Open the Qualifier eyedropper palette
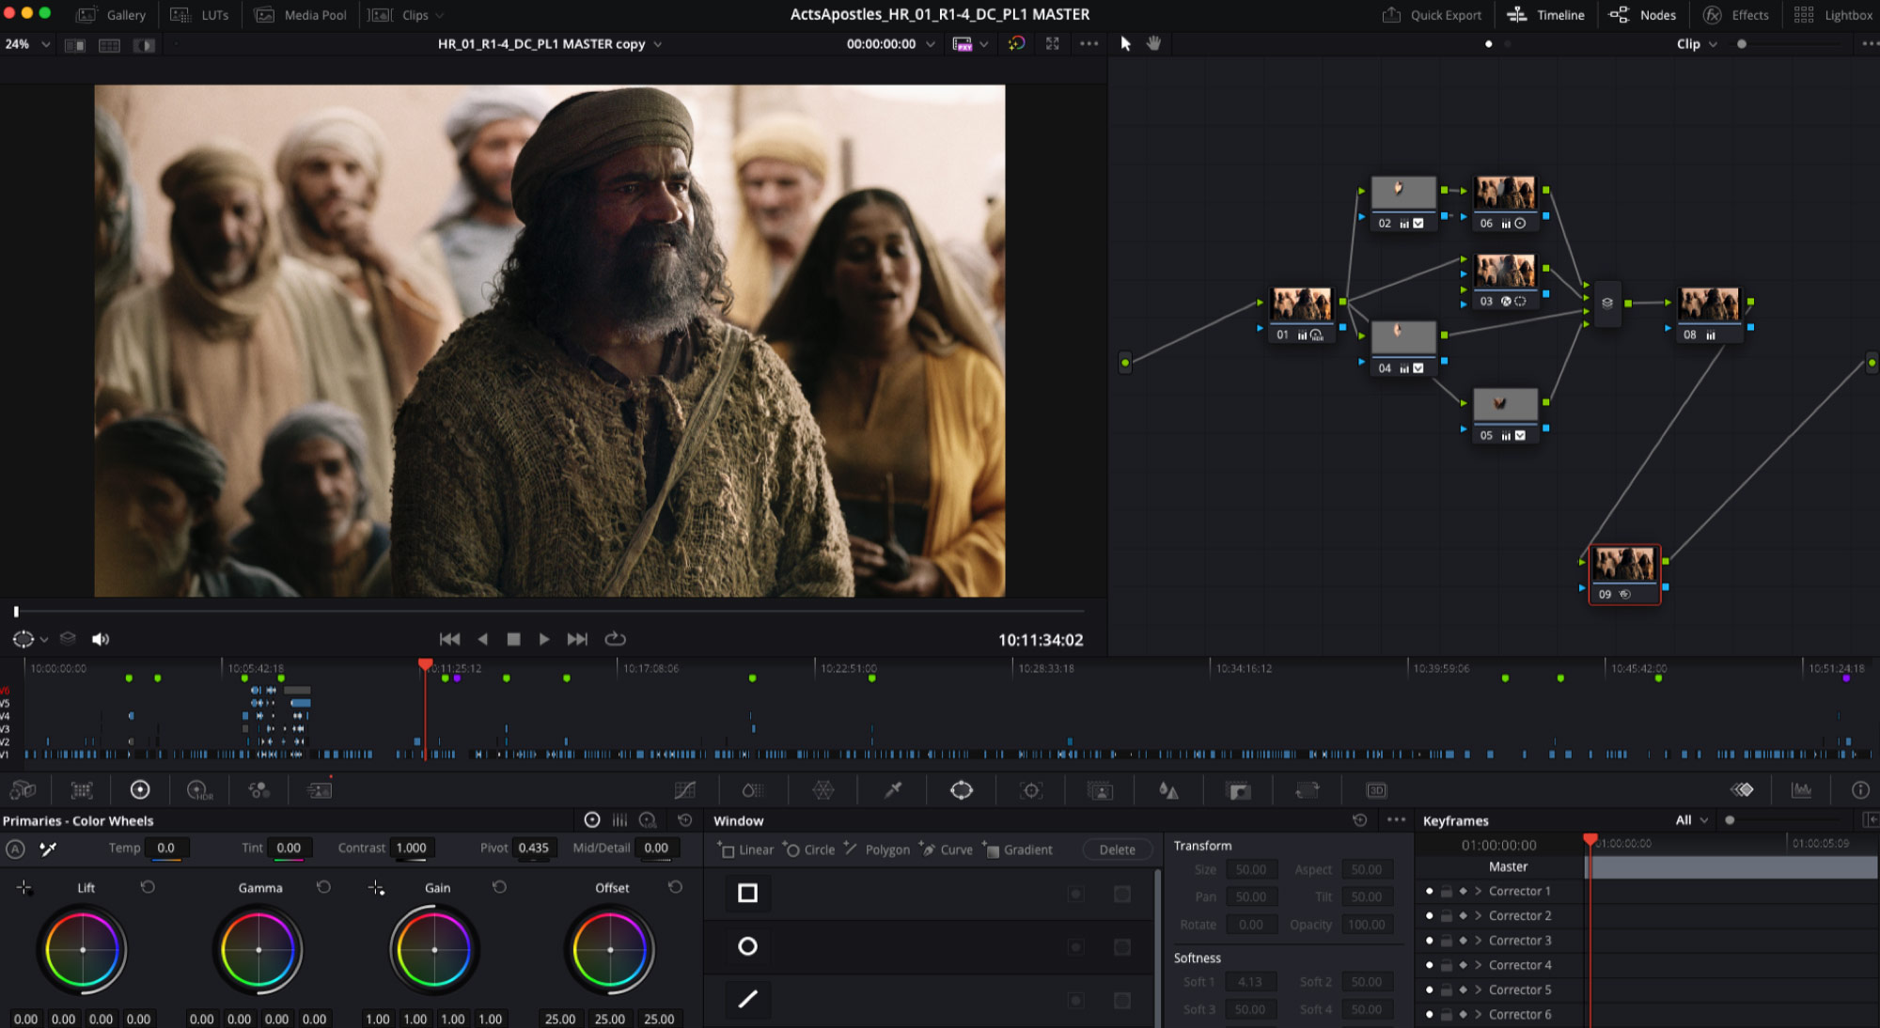The height and width of the screenshot is (1028, 1880). [893, 790]
